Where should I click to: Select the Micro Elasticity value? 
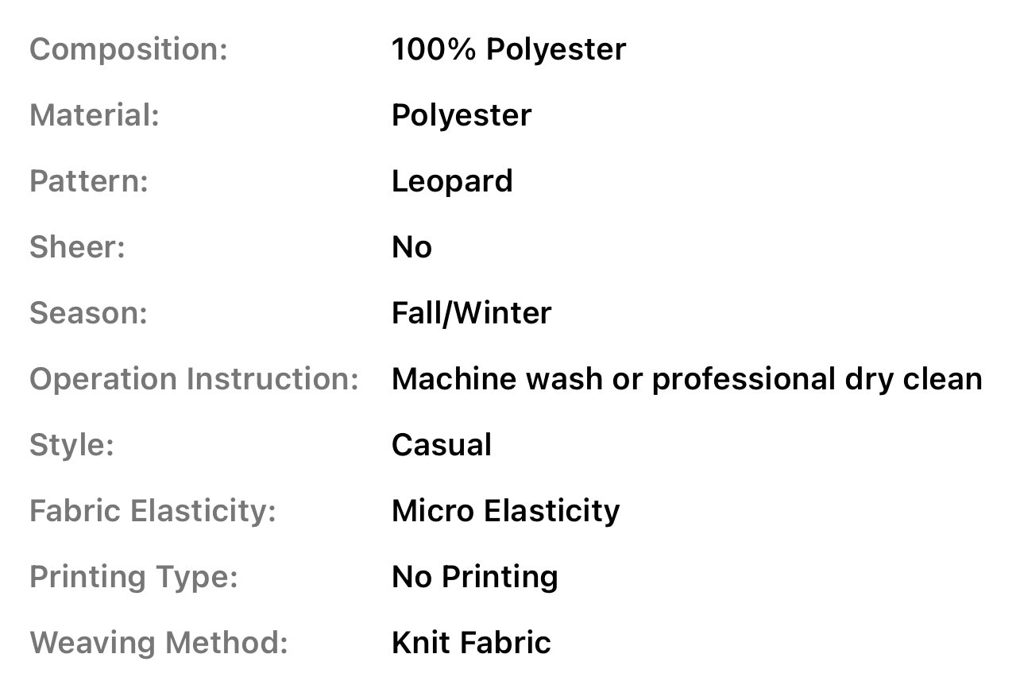tap(505, 511)
